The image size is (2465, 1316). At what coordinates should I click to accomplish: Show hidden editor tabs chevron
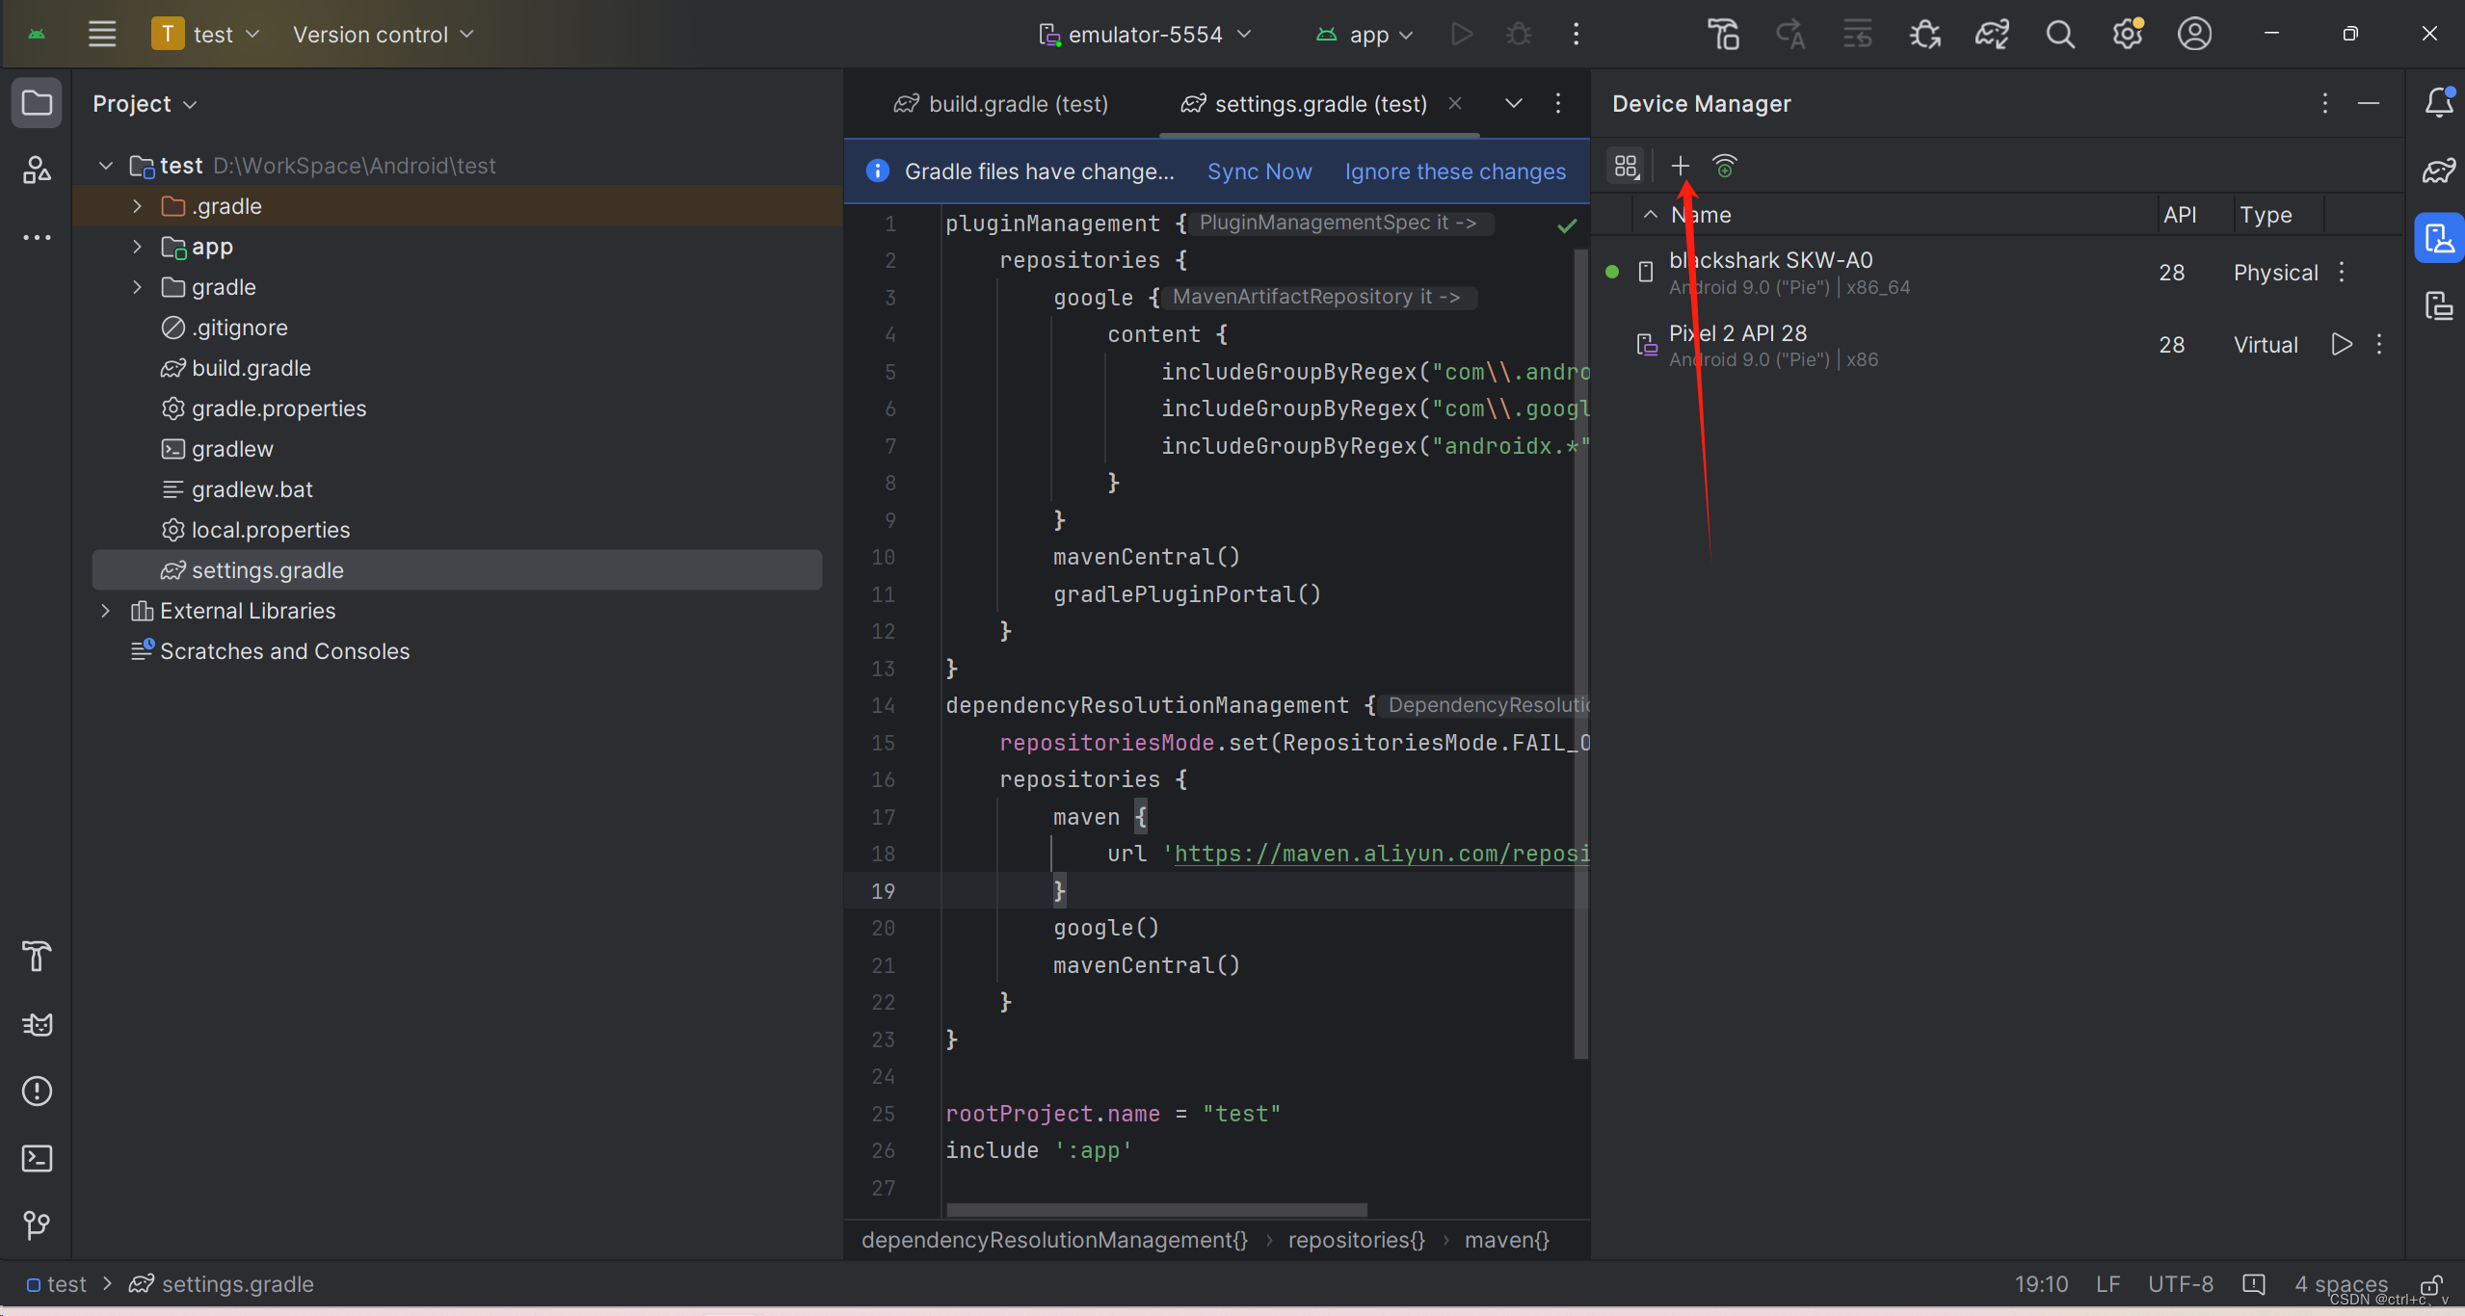pyautogui.click(x=1514, y=103)
